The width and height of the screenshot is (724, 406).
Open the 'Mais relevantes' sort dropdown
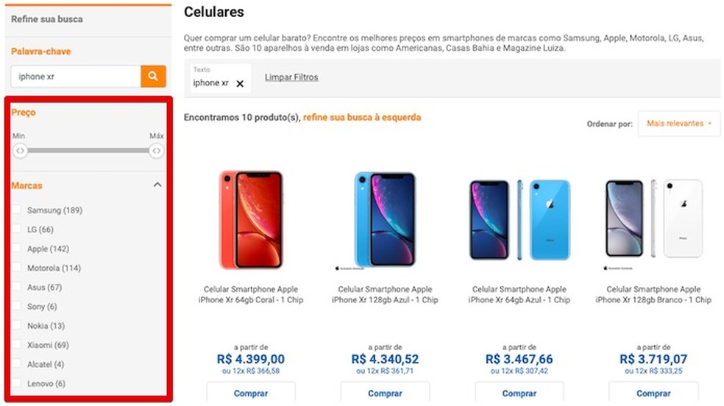[678, 123]
